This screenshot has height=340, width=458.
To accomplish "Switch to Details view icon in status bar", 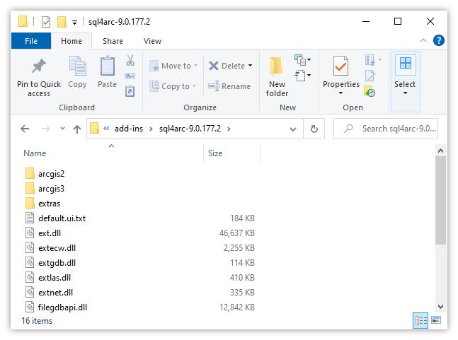I will (420, 320).
